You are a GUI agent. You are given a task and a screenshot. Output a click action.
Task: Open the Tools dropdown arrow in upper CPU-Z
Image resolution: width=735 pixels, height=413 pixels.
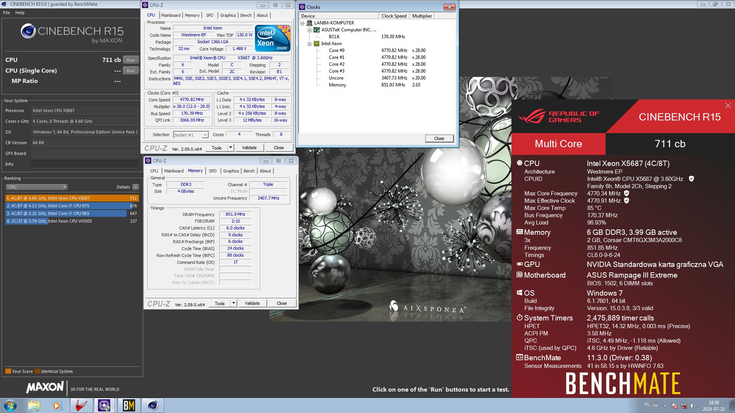230,148
